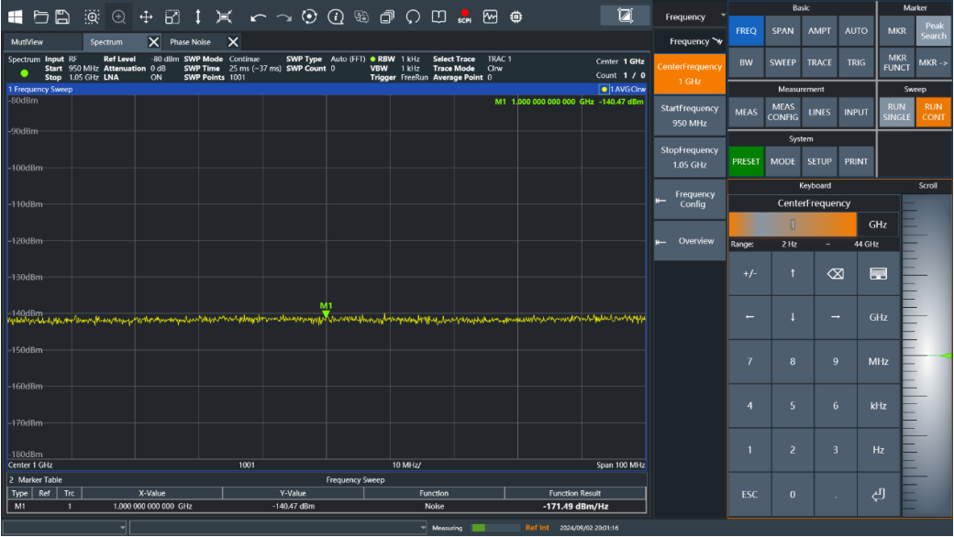The width and height of the screenshot is (954, 537).
Task: Click the Enter return key icon
Action: click(878, 495)
